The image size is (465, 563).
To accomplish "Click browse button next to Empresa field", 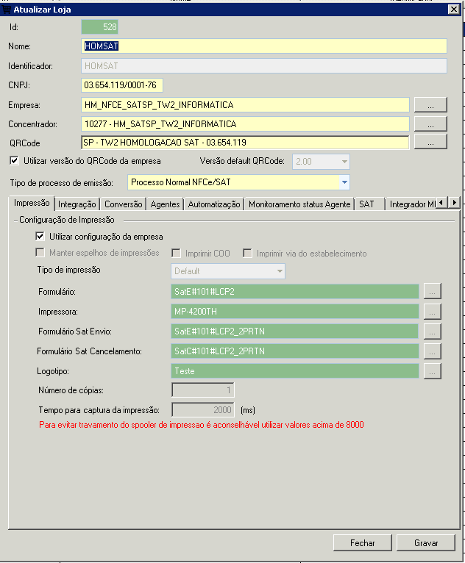I will pyautogui.click(x=430, y=105).
